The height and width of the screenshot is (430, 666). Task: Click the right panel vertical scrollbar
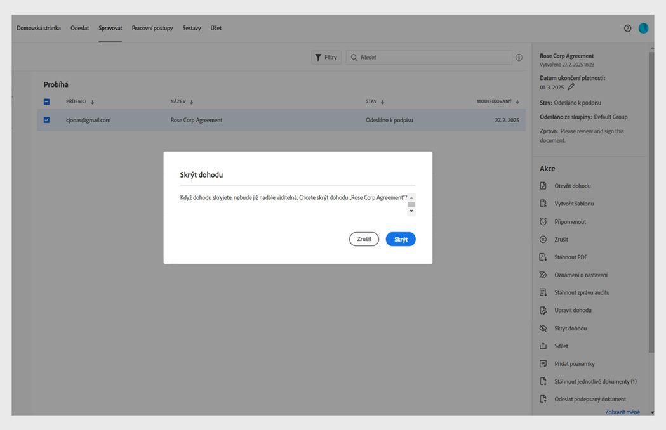(651, 202)
